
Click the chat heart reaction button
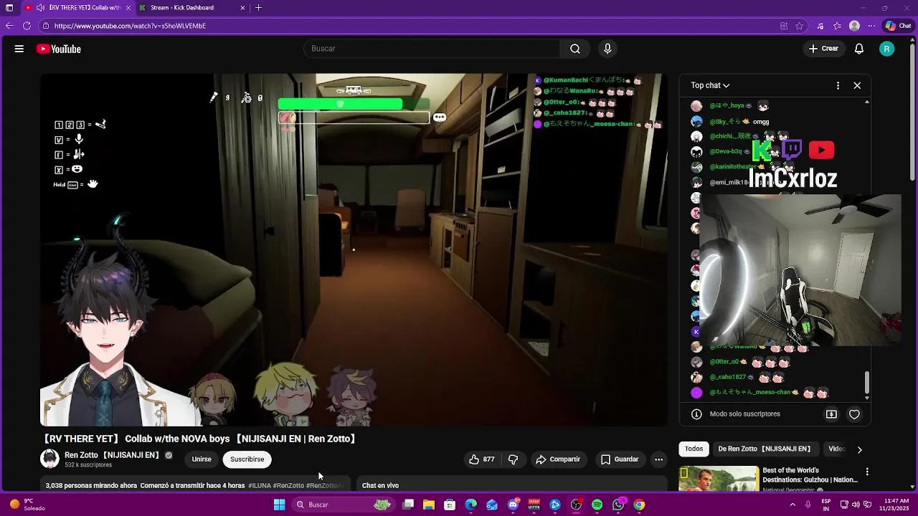(x=854, y=414)
